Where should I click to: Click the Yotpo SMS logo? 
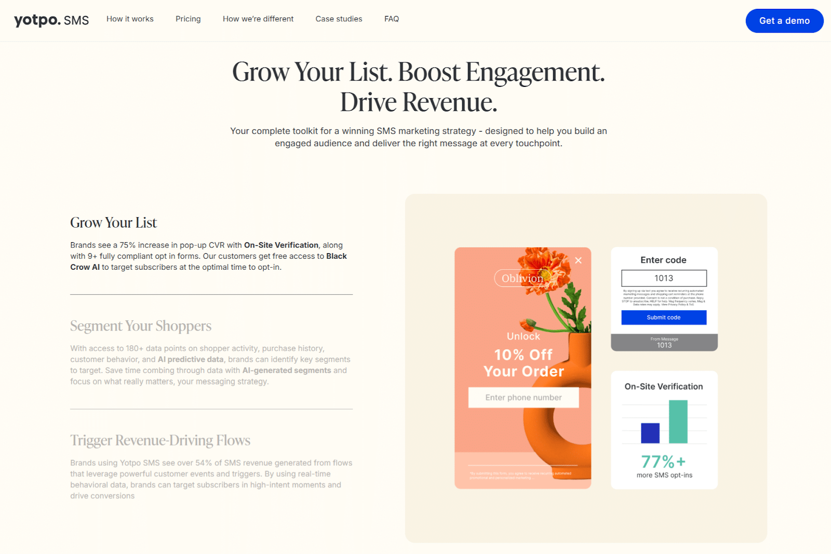coord(51,20)
